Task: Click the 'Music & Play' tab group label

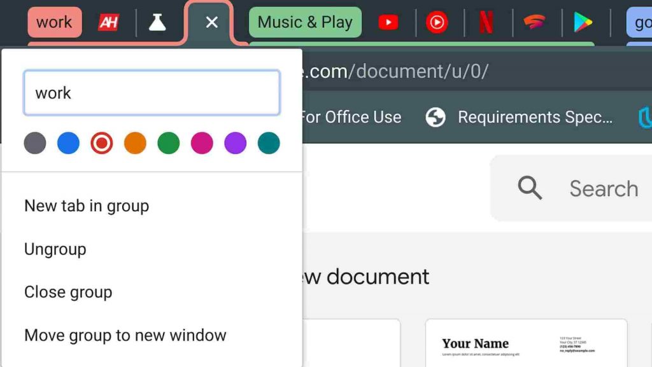Action: tap(305, 22)
